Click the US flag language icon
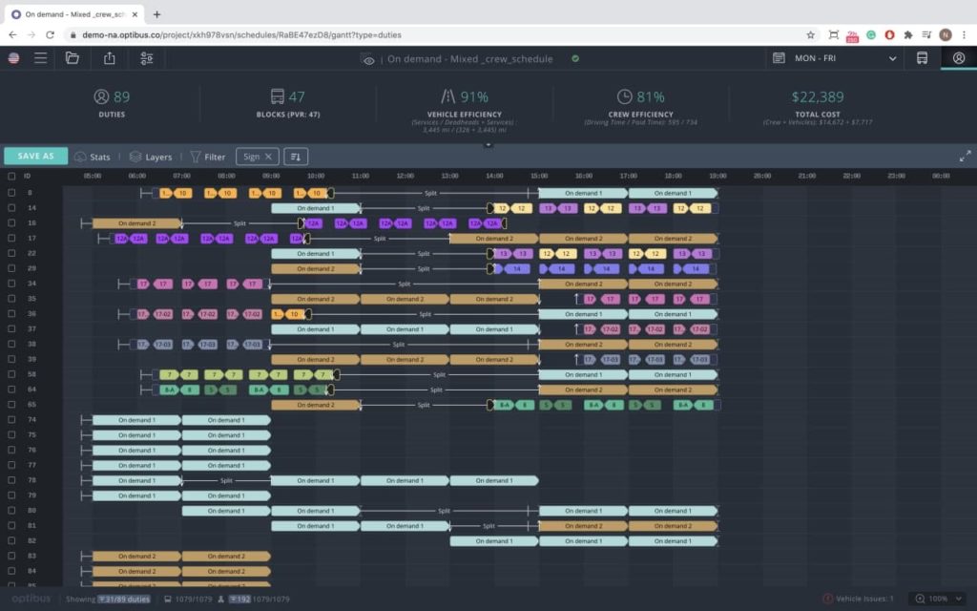The image size is (977, 611). click(x=13, y=57)
